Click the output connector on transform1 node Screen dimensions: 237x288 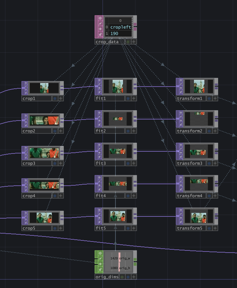(x=216, y=86)
